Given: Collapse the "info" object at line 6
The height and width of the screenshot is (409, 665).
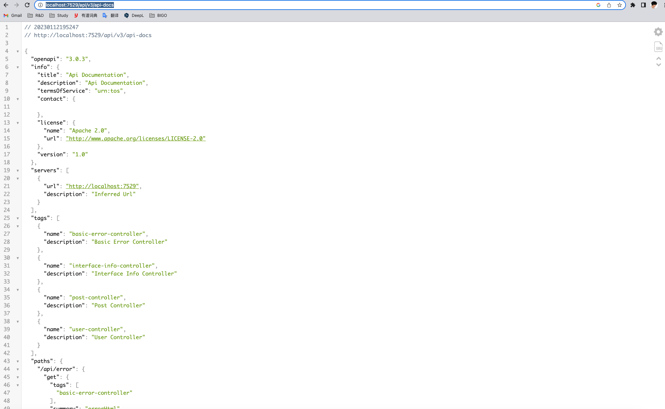Looking at the screenshot, I should point(18,67).
